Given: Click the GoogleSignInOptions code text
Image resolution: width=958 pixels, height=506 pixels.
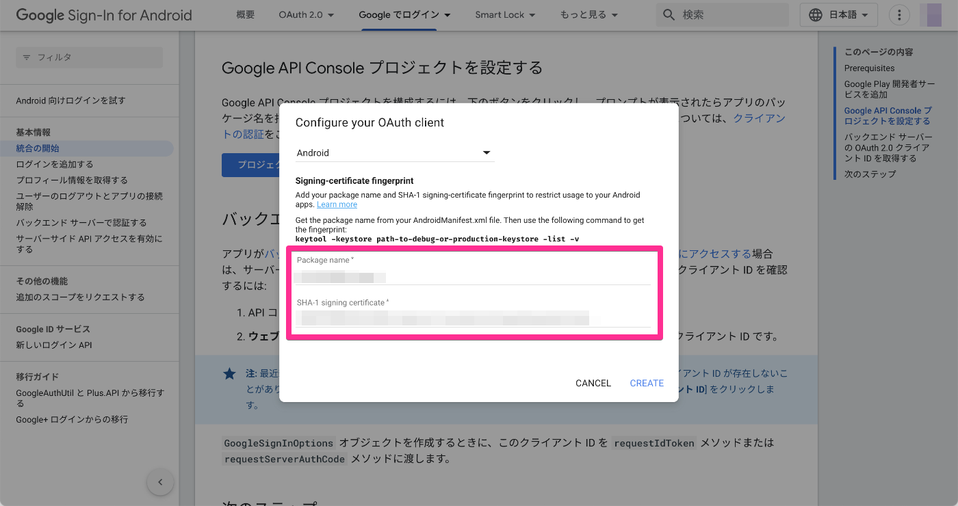Looking at the screenshot, I should click(279, 443).
